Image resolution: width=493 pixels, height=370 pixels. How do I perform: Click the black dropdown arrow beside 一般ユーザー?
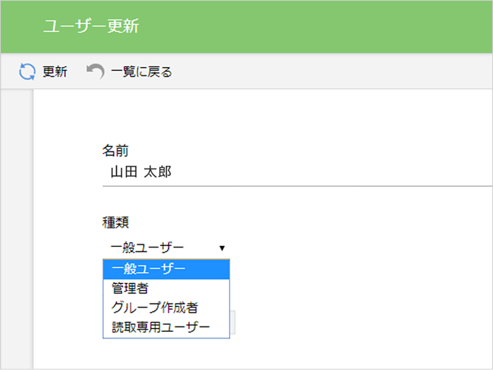click(x=222, y=249)
